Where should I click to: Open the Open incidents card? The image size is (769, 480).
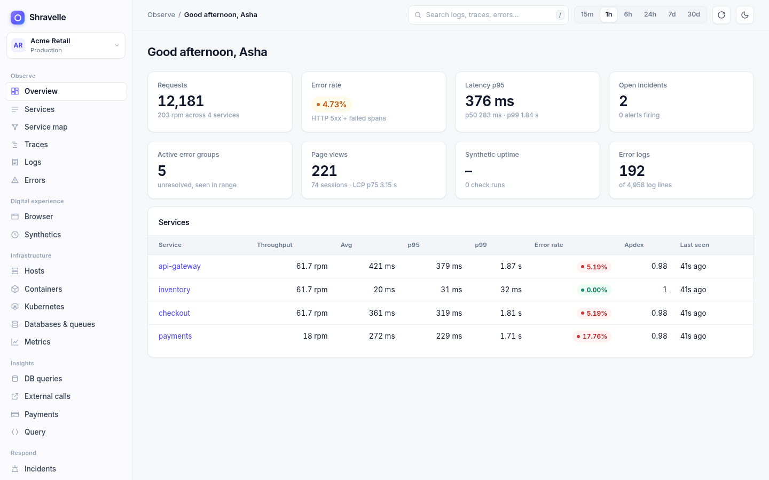click(x=681, y=102)
